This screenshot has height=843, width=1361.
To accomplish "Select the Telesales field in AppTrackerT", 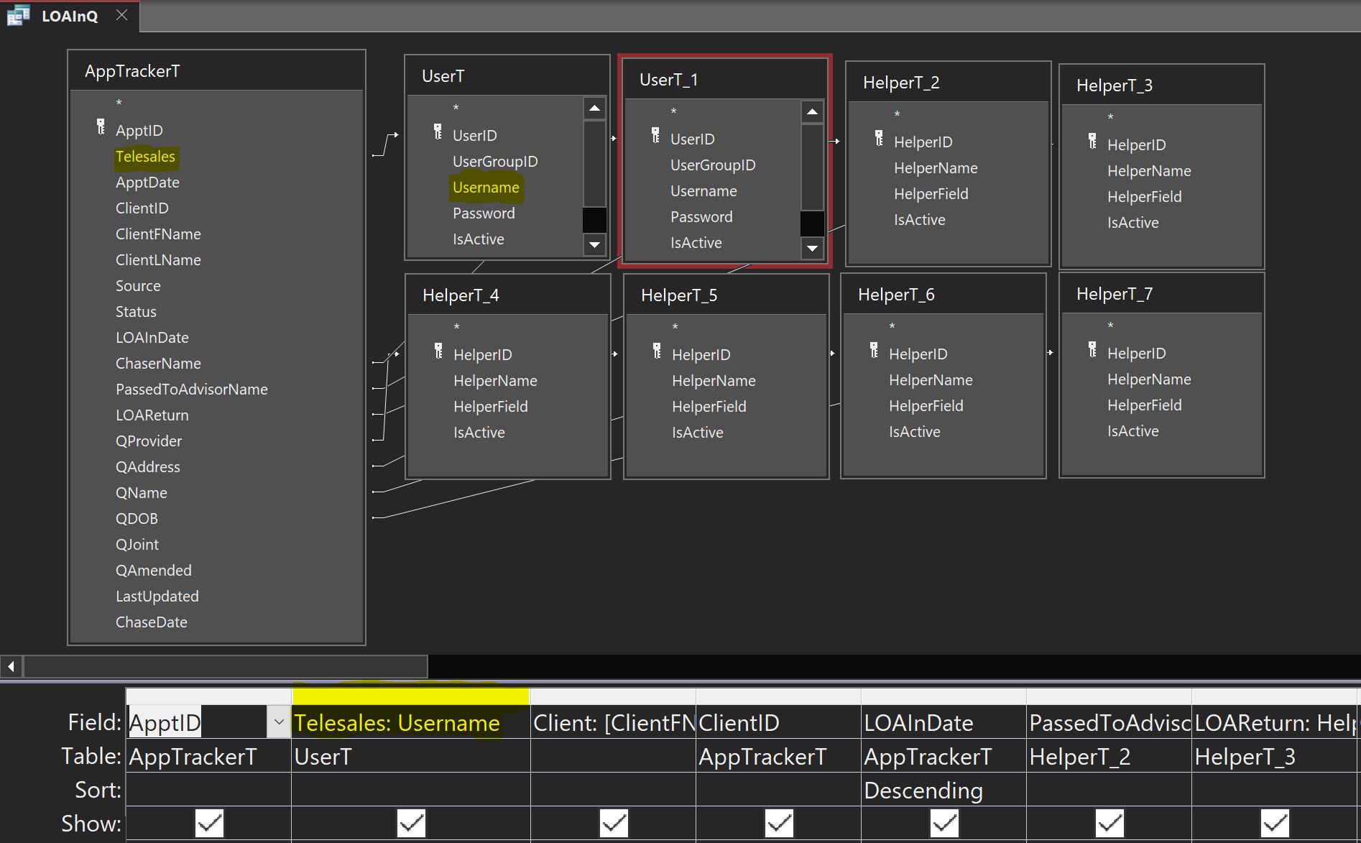I will tap(145, 157).
